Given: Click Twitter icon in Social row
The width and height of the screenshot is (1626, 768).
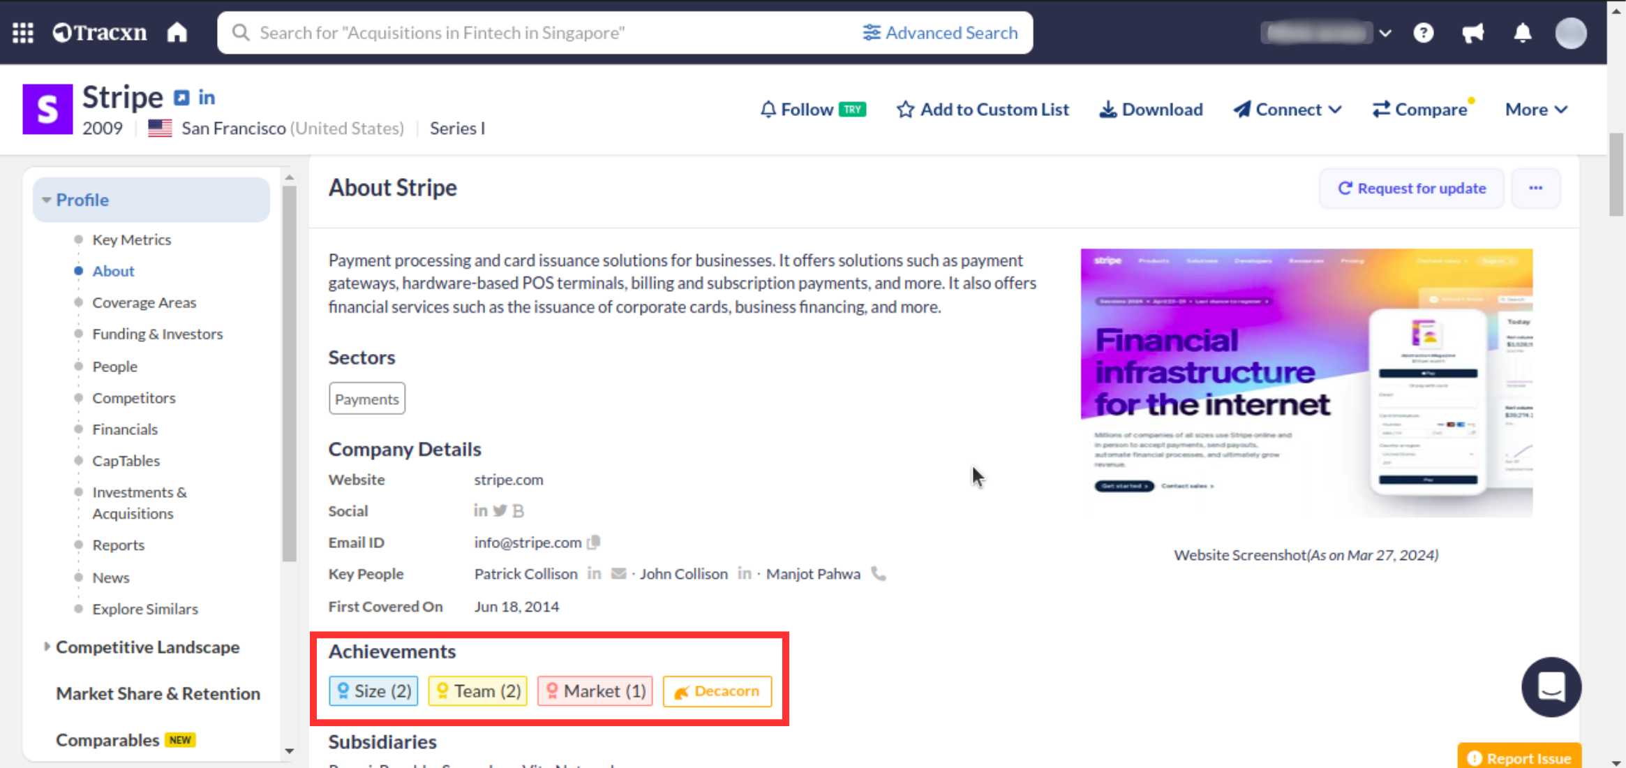Looking at the screenshot, I should pyautogui.click(x=500, y=511).
